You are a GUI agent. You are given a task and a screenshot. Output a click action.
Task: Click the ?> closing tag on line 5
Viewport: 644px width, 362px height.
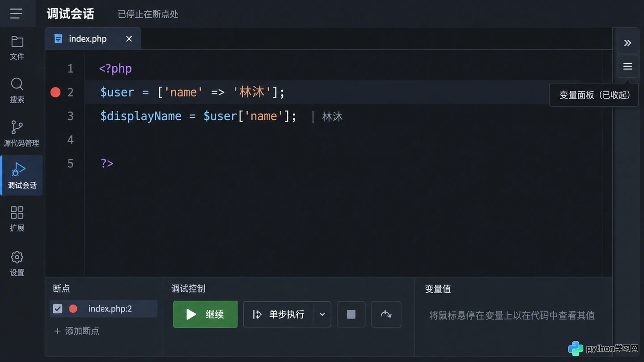(107, 163)
